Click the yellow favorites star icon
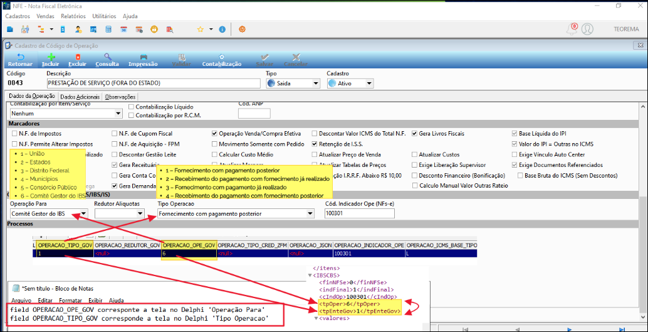 (201, 29)
